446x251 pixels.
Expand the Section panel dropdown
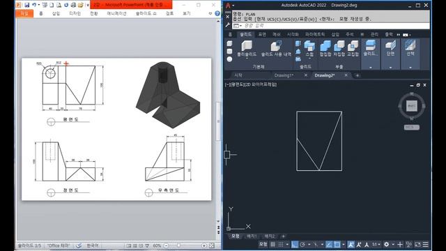(390, 68)
